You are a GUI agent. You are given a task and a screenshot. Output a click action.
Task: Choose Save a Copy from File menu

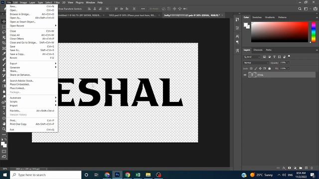point(32,54)
